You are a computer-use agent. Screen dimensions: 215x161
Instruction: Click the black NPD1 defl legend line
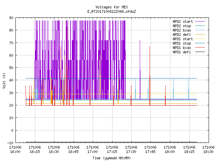pyautogui.click(x=200, y=52)
